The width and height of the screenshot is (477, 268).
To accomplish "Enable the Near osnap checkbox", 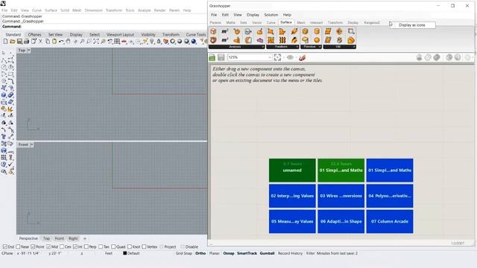I will pyautogui.click(x=18, y=246).
